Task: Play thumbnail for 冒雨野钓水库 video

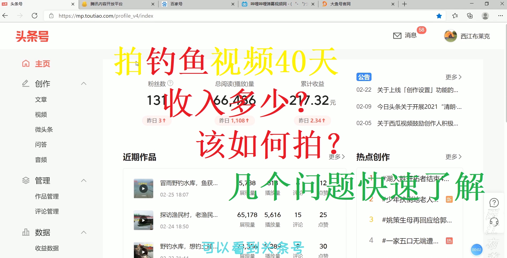Action: [x=144, y=188]
